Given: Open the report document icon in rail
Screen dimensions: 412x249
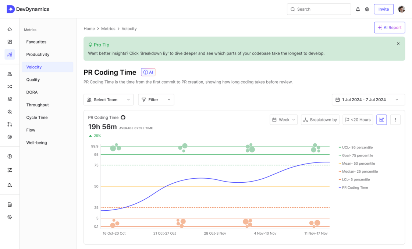Looking at the screenshot, I should pyautogui.click(x=10, y=204).
